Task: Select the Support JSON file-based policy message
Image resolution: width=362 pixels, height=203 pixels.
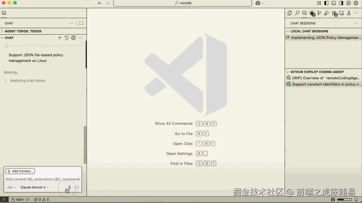Action: (36, 58)
